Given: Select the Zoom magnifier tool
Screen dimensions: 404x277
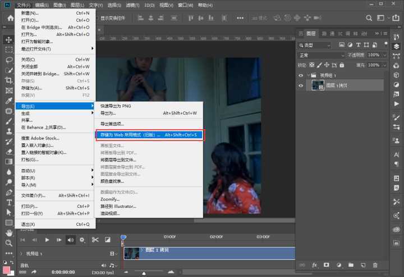Looking at the screenshot, I should (9, 243).
